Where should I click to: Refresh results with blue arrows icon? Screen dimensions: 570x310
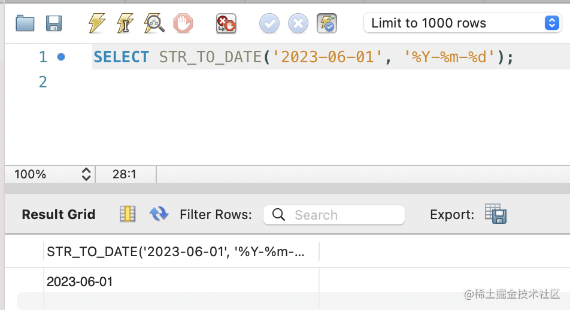[x=159, y=214]
